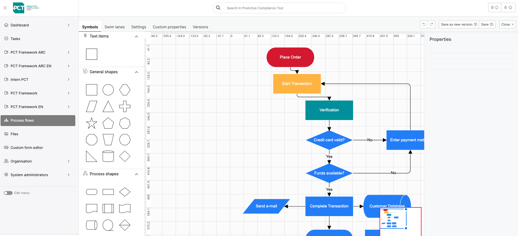Click the Close button
This screenshot has height=236, width=518.
click(507, 24)
